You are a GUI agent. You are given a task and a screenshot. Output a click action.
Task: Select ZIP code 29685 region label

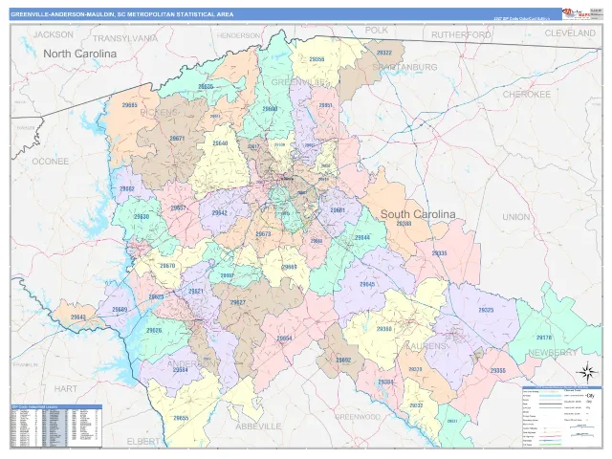pyautogui.click(x=130, y=105)
